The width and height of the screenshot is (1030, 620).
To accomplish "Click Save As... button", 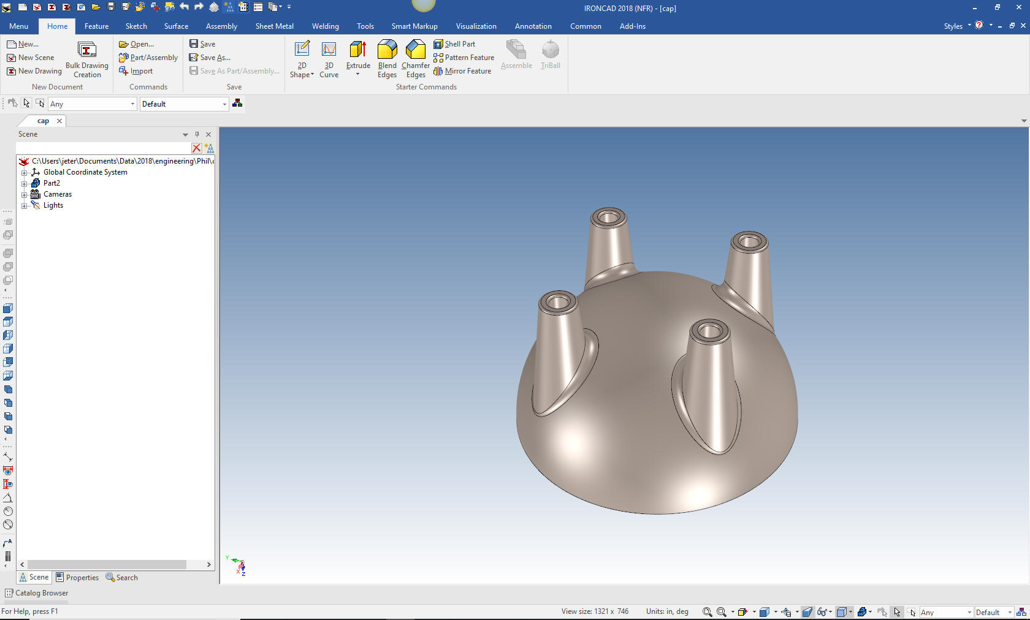I will (x=210, y=58).
